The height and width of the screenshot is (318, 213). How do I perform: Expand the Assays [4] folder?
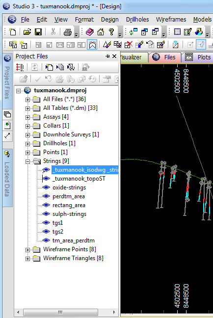(x=27, y=117)
